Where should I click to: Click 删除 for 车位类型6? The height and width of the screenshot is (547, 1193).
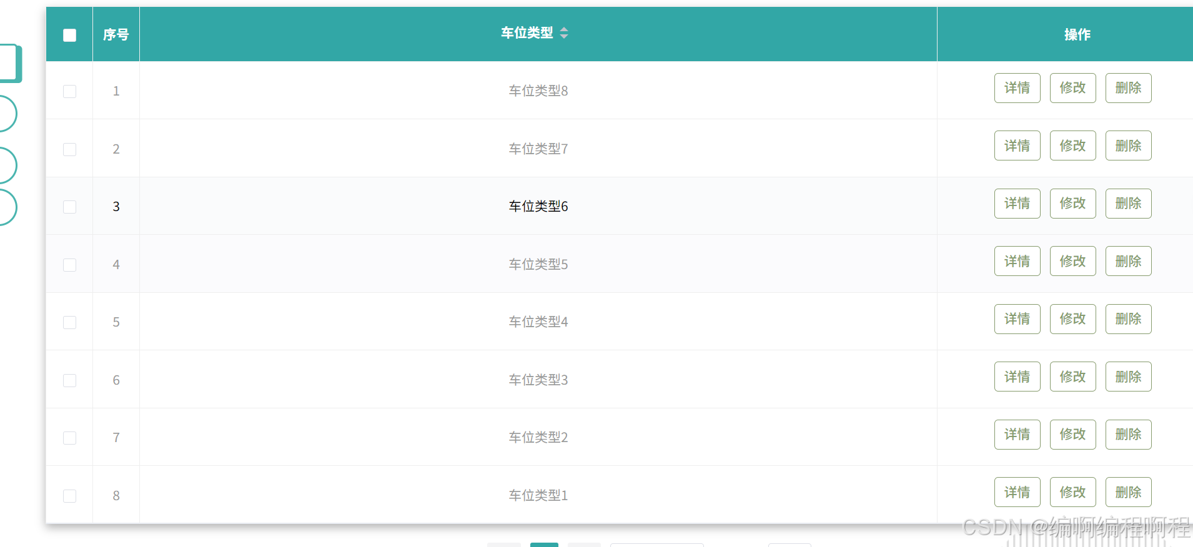[x=1128, y=204]
